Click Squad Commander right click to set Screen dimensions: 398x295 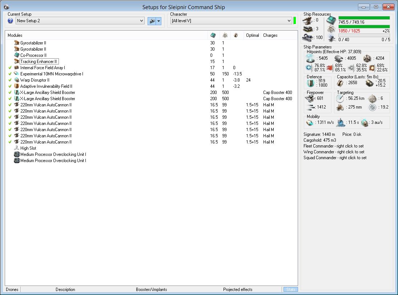pyautogui.click(x=335, y=158)
